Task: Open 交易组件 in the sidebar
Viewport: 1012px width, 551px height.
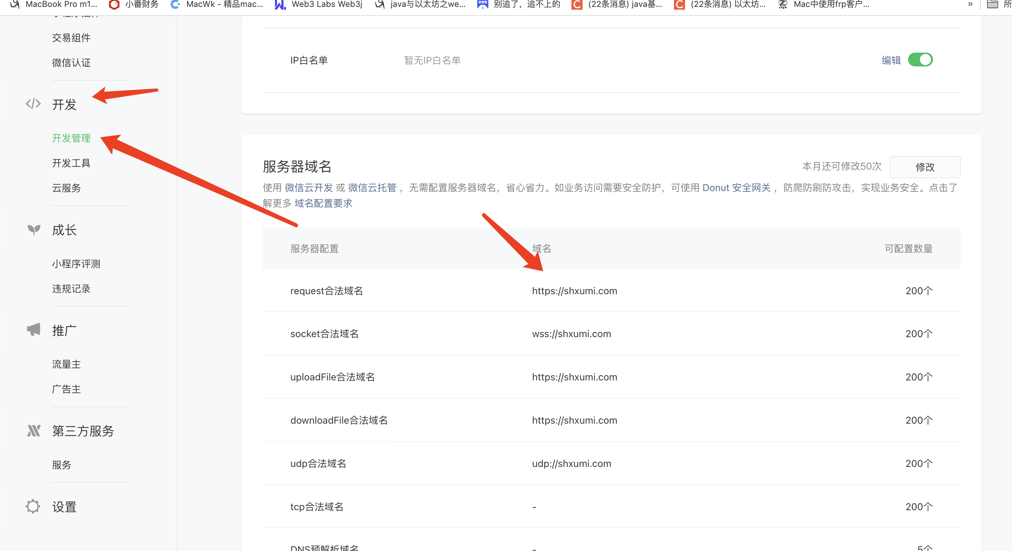Action: coord(71,38)
